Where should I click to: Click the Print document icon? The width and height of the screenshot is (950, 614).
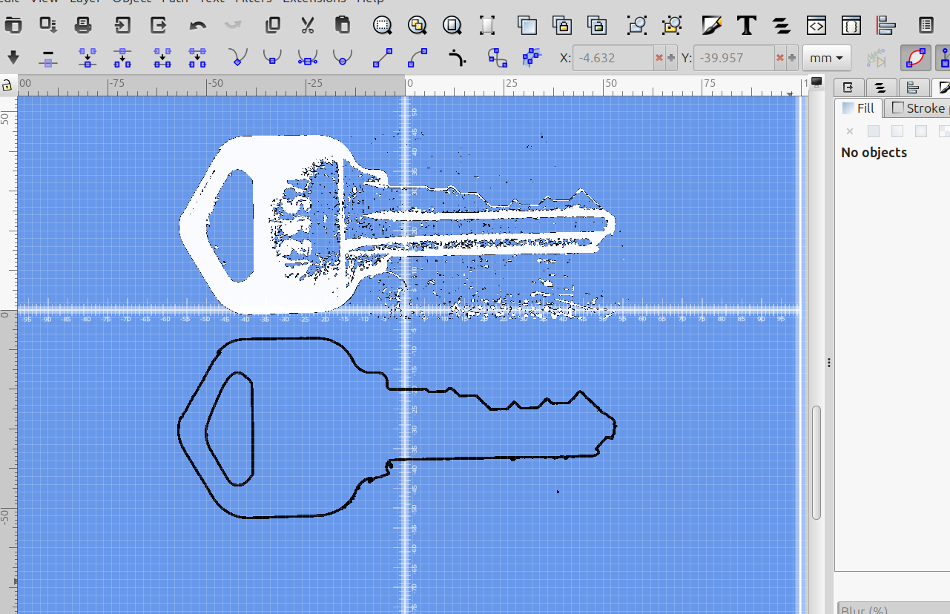[x=84, y=26]
